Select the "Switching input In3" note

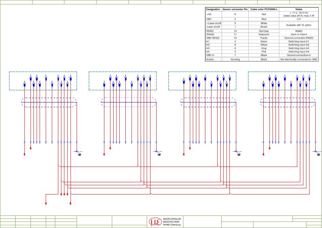click(x=299, y=48)
